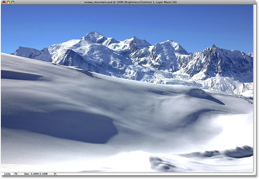Click the Doc: 5.49M/5.49M status info
Viewport: 259px width, 179px height.
point(36,174)
